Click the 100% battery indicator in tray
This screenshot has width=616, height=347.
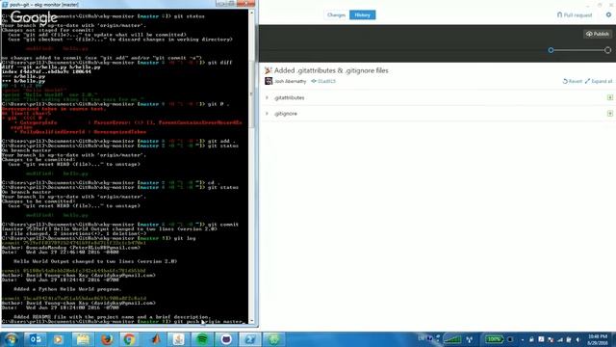pyautogui.click(x=494, y=339)
